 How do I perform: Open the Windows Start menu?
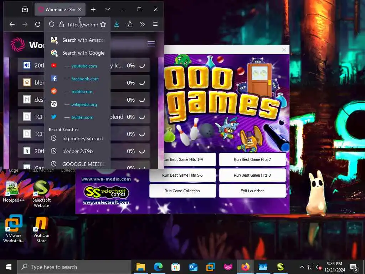coord(9,267)
